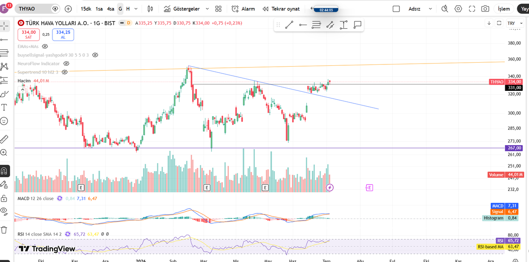529x262 pixels.
Task: Activate the zoom in tool
Action: 4,153
